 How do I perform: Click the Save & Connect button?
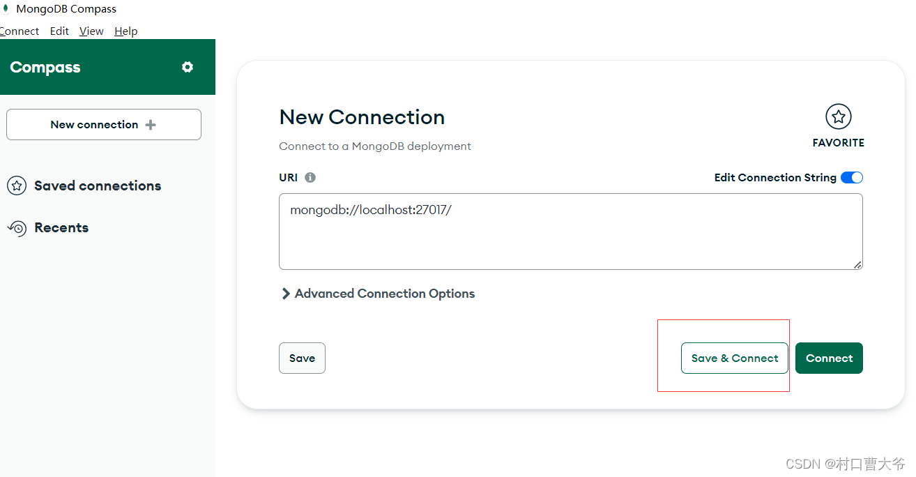click(735, 358)
